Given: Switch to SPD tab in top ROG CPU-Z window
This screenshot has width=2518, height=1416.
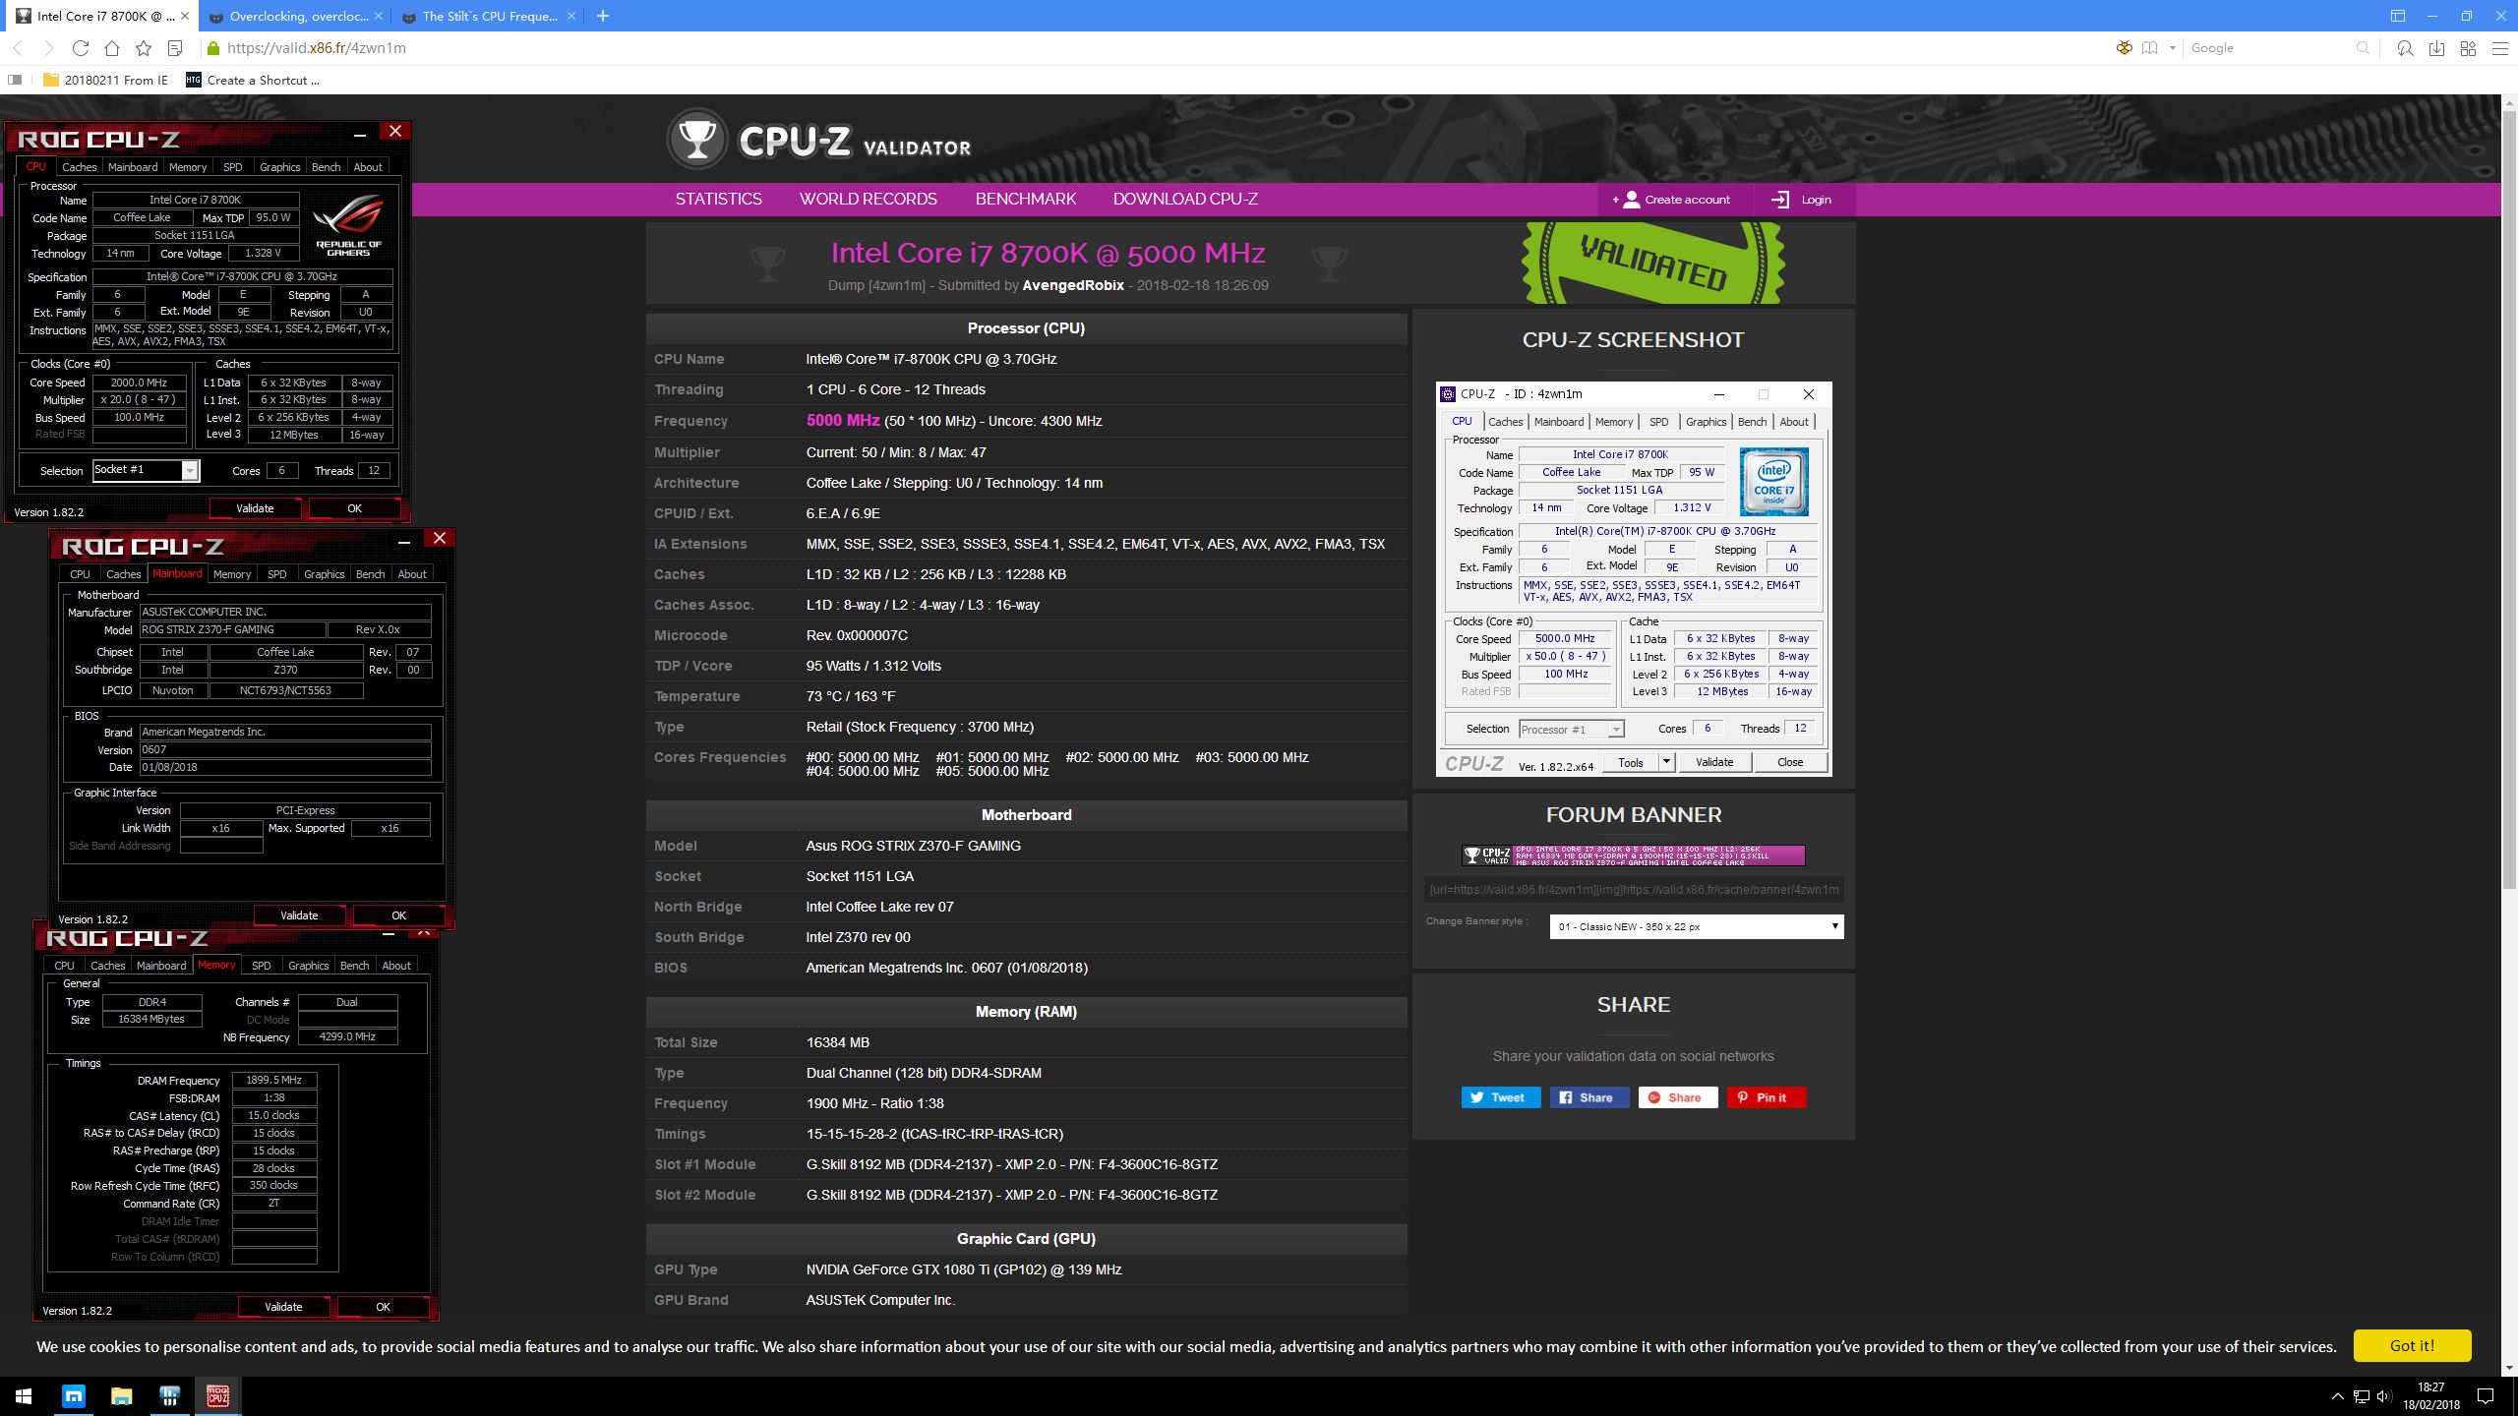Looking at the screenshot, I should point(232,167).
